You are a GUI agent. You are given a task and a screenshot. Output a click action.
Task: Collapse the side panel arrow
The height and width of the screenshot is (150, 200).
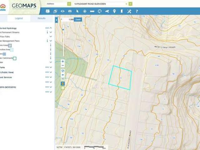pos(56,20)
